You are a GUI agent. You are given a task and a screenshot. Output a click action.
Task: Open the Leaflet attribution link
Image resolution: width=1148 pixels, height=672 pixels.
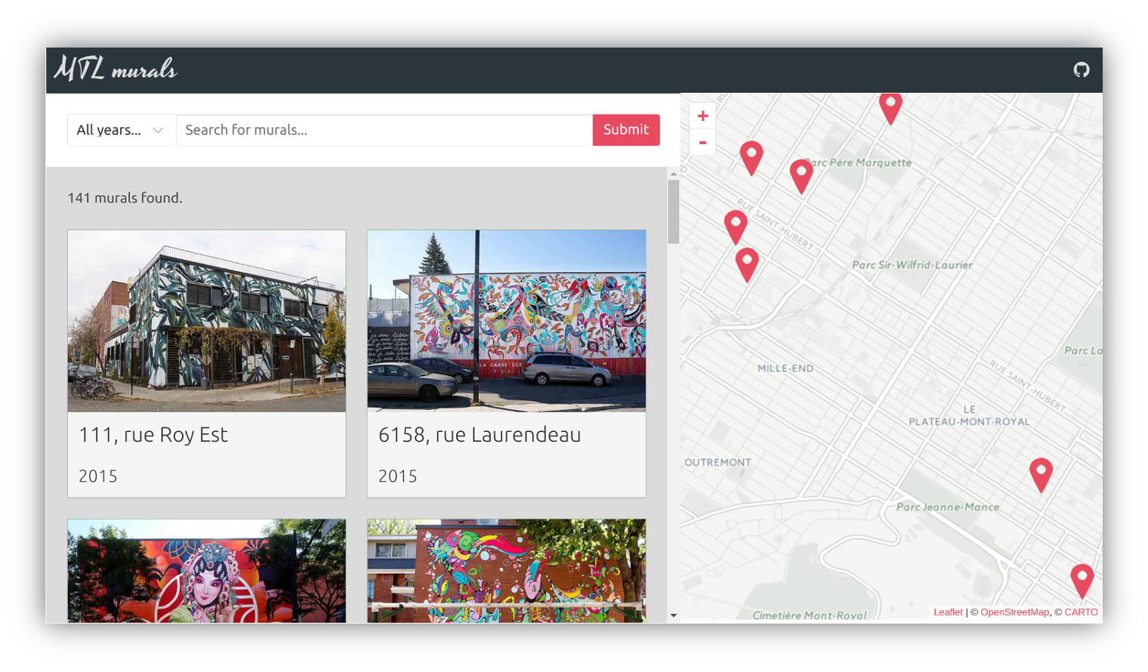coord(948,612)
